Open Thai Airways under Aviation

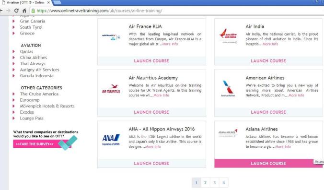tap(33, 64)
